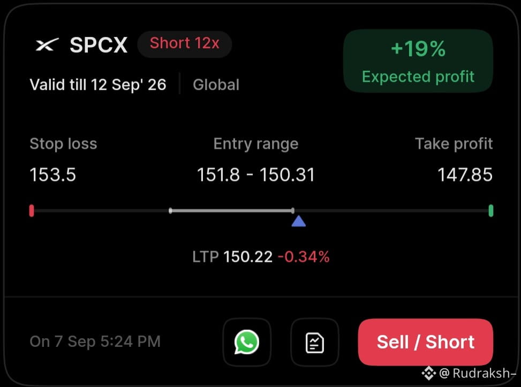Viewport: 521px width, 387px height.
Task: Tap the Sell / Short button
Action: (x=425, y=342)
